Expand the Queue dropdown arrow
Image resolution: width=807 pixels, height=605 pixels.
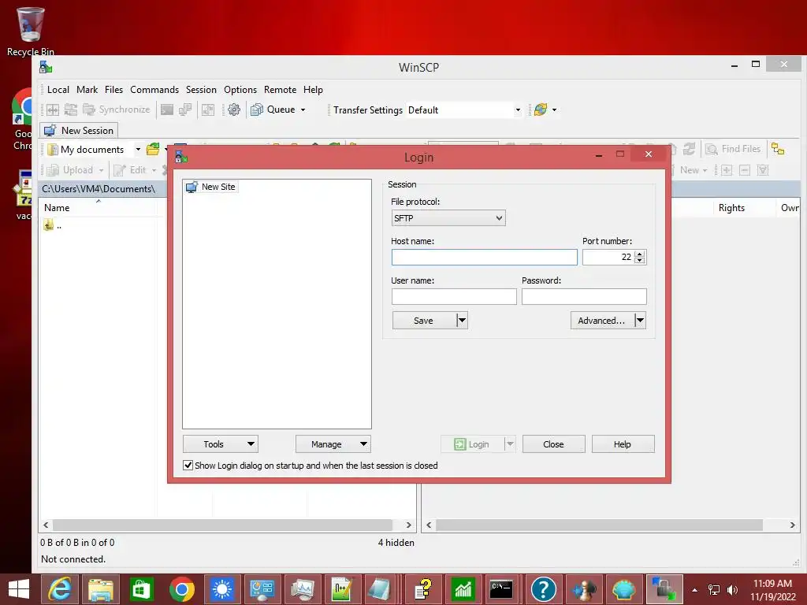tap(303, 109)
